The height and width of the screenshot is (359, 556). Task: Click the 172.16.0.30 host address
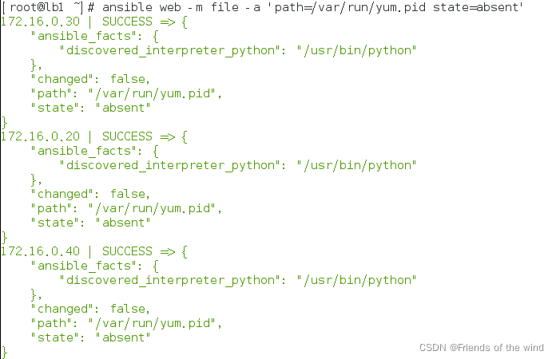(x=41, y=22)
